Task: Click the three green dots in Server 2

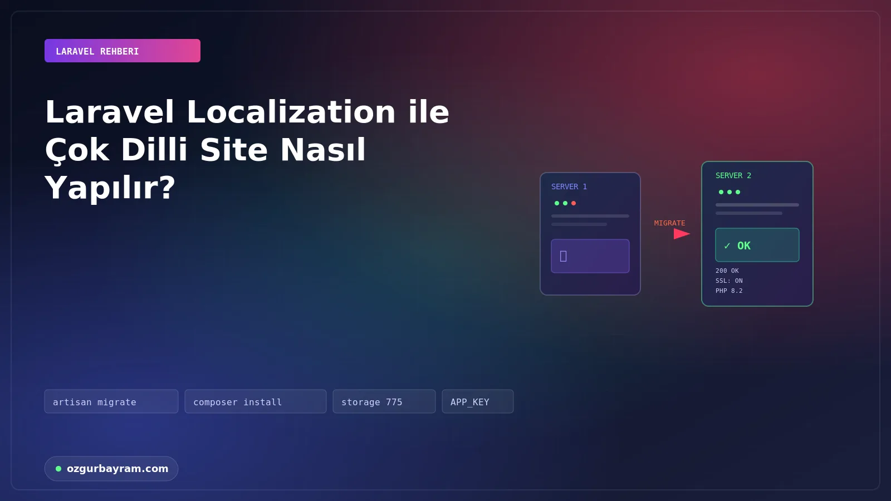Action: 730,192
